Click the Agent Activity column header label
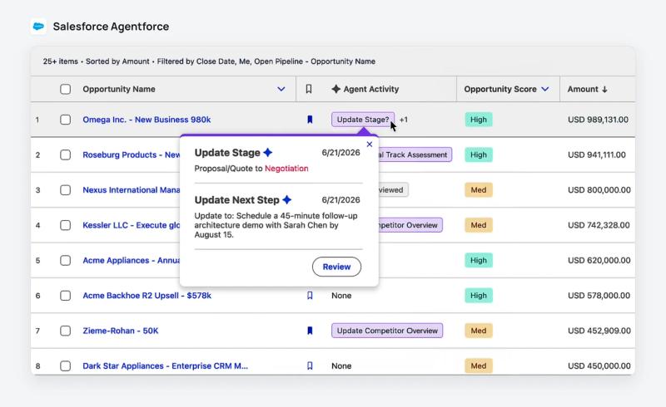Image resolution: width=666 pixels, height=407 pixels. point(371,89)
